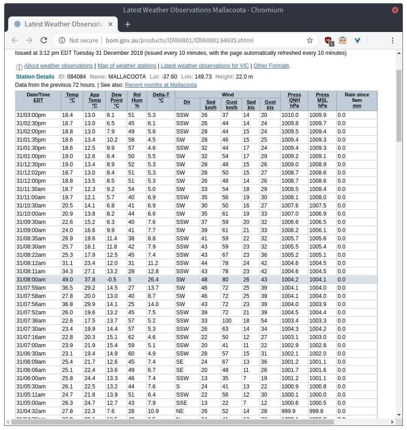Reload the page with the refresh icon
The height and width of the screenshot is (430, 407).
[44, 40]
